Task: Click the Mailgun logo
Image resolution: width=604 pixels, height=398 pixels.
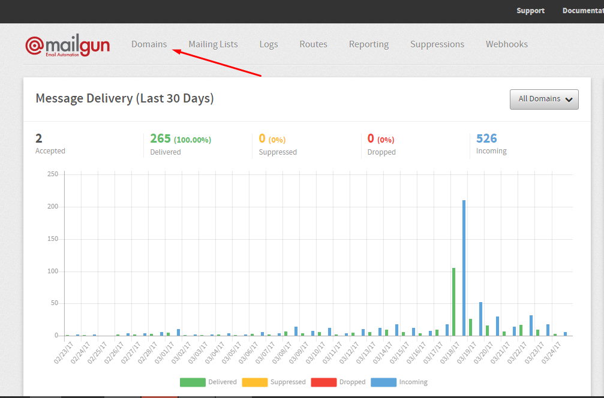Action: click(x=67, y=46)
